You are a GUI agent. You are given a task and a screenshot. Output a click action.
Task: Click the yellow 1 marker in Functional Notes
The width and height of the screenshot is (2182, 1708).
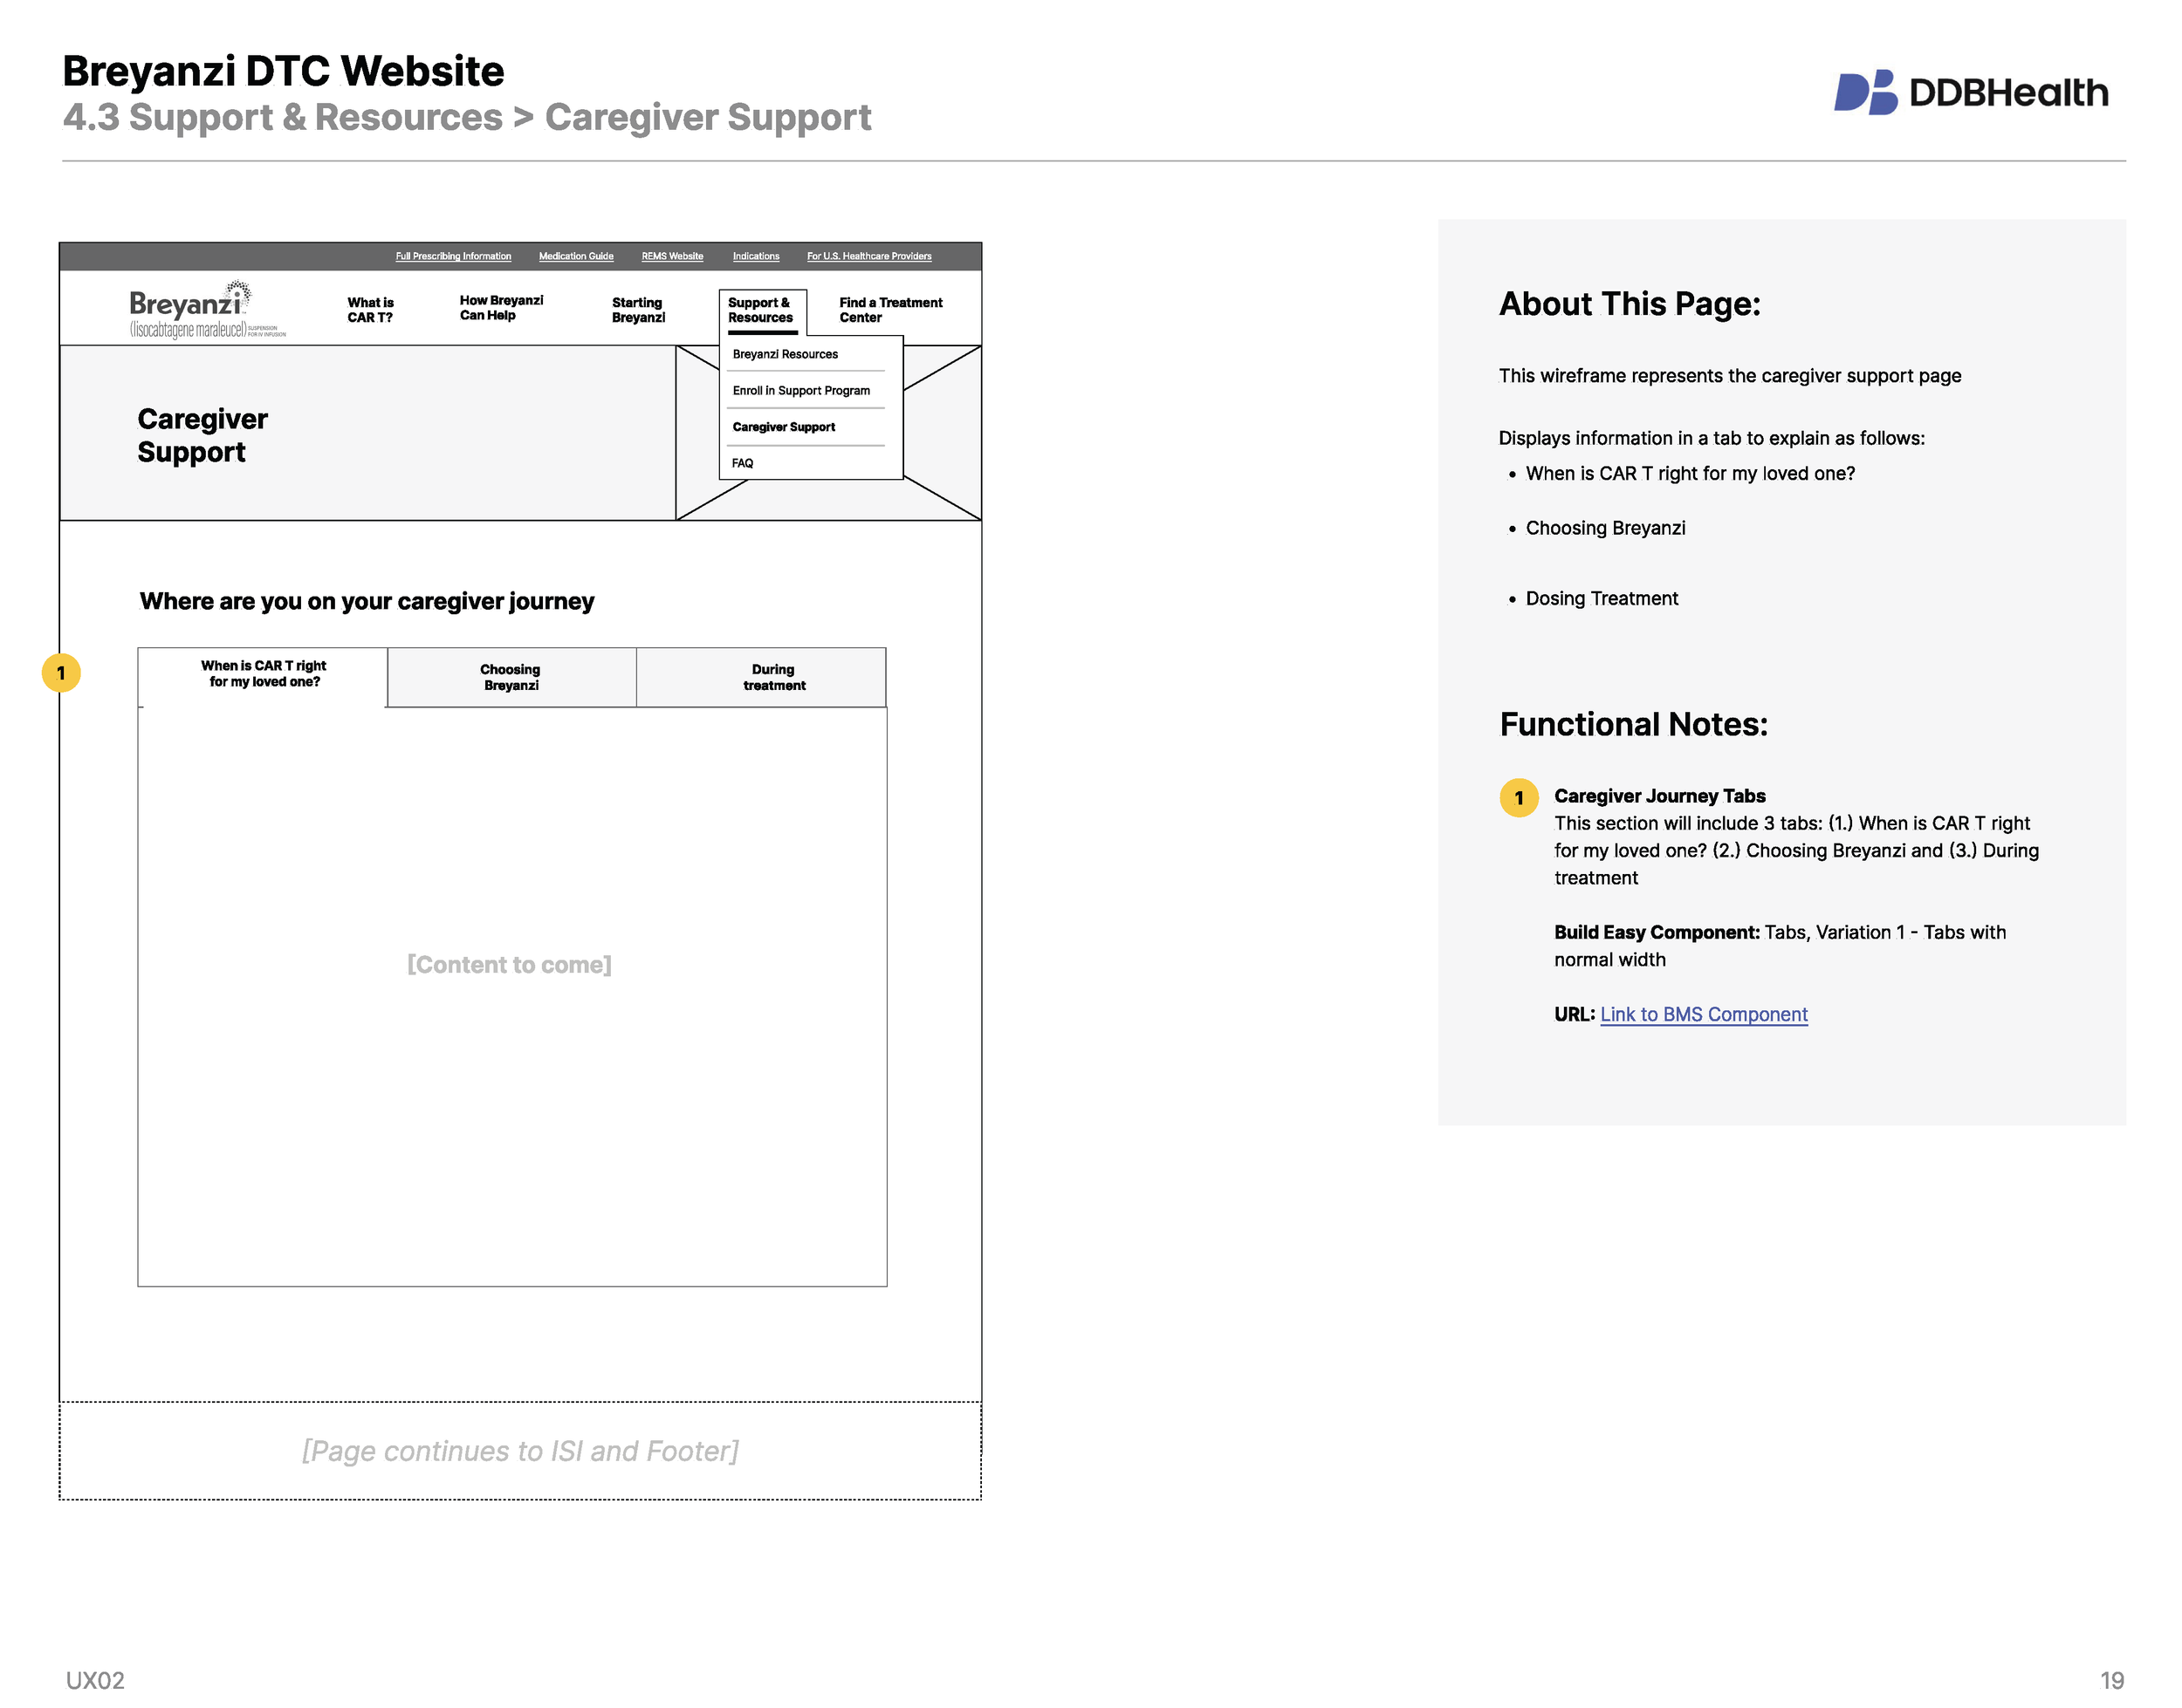(1520, 797)
